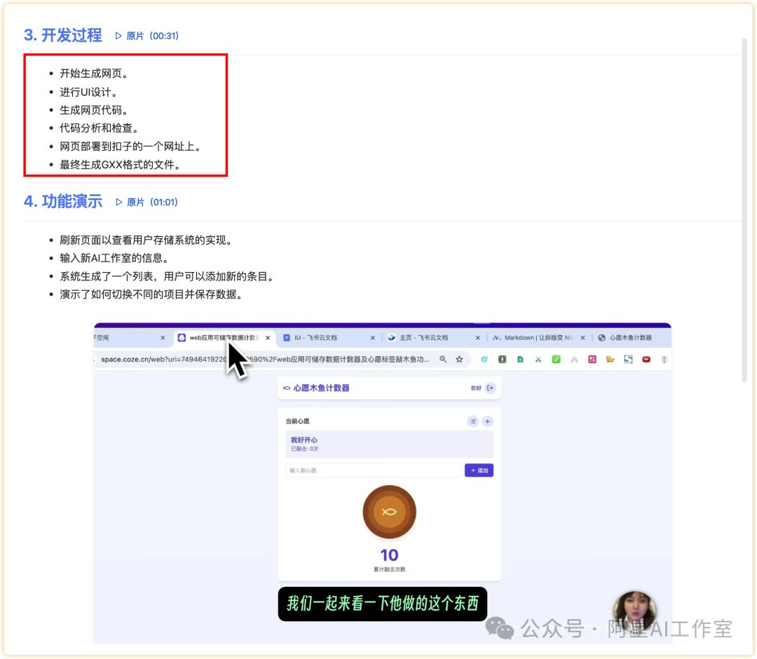Click the + 添加 button

(479, 470)
